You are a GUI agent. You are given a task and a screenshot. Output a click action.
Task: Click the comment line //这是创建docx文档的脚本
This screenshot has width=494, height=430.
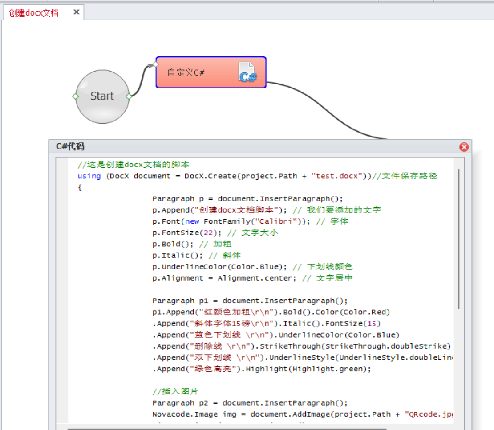(134, 165)
